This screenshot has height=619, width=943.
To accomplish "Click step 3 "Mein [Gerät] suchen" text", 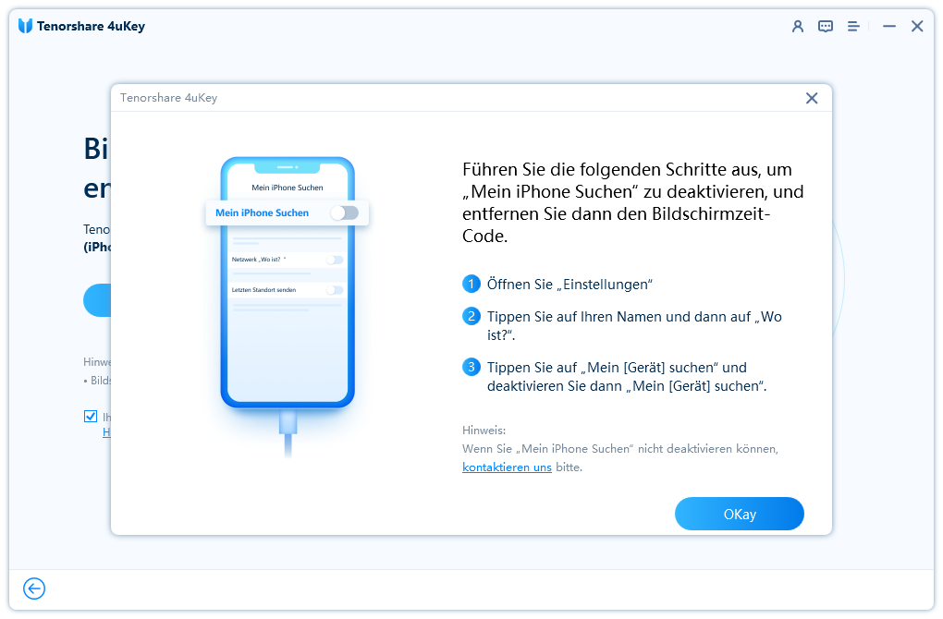I will (x=627, y=377).
